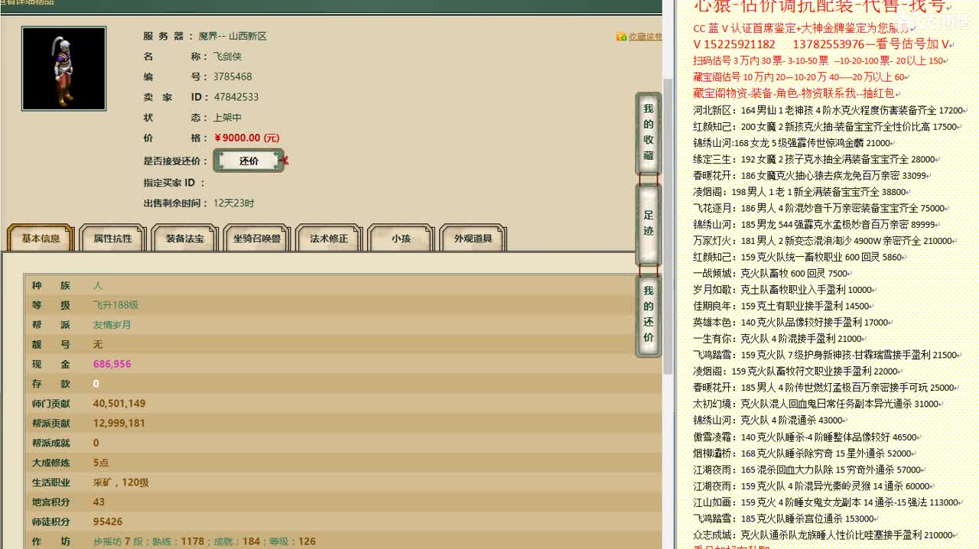
Task: Click the document line 江山如画: 159克火4阶睡
Action: (828, 502)
